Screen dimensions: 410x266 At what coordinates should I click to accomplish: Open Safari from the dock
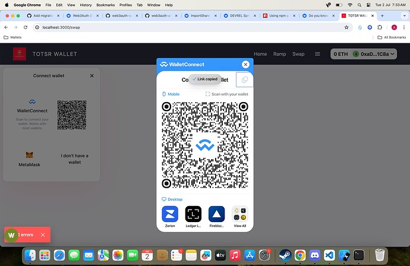(x=59, y=255)
